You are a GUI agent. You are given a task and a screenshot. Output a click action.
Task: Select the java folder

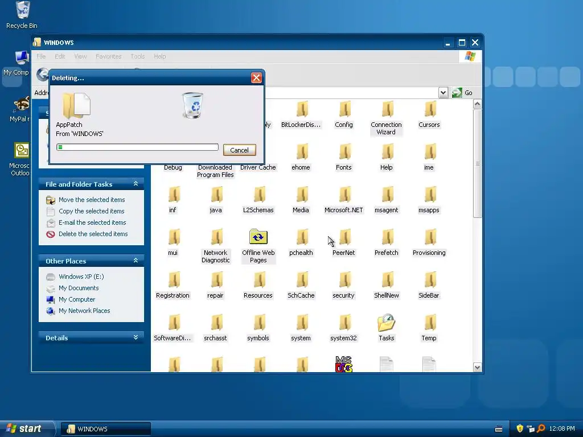[216, 200]
